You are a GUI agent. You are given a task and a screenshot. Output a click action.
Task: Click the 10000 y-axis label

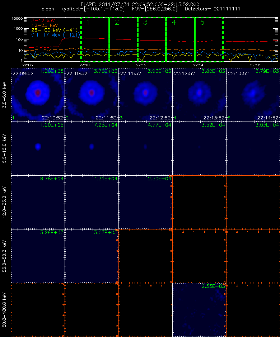(x=17, y=19)
